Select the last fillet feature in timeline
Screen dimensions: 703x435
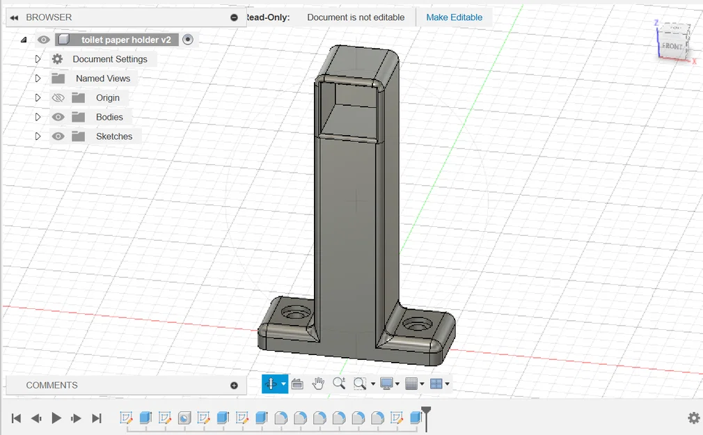pos(377,418)
